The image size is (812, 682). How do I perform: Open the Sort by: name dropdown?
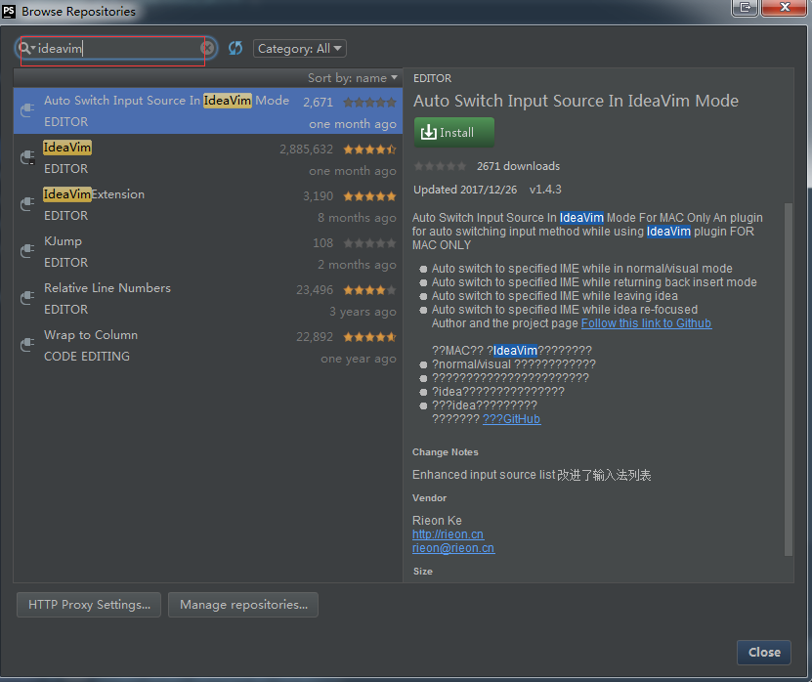pos(353,77)
